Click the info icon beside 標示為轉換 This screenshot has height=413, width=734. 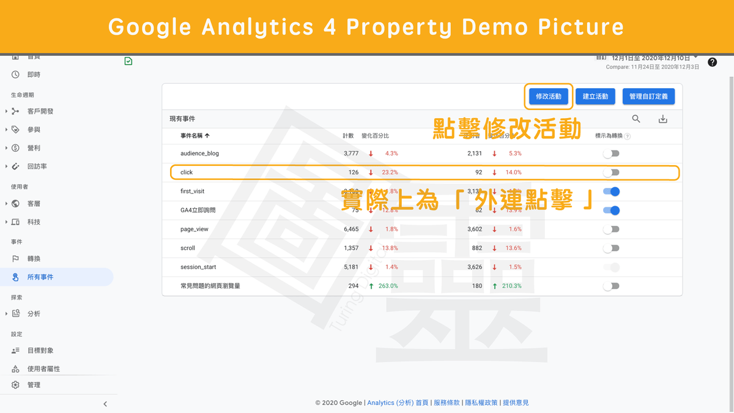click(628, 136)
